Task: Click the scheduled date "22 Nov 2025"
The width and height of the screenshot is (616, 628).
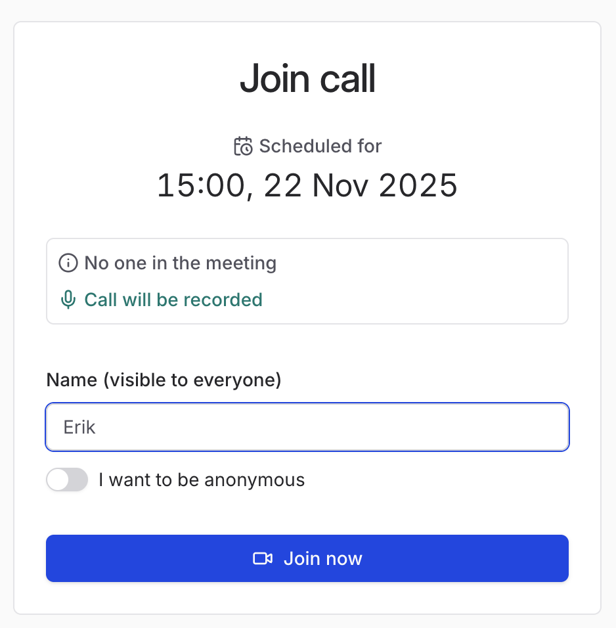Action: coord(360,186)
